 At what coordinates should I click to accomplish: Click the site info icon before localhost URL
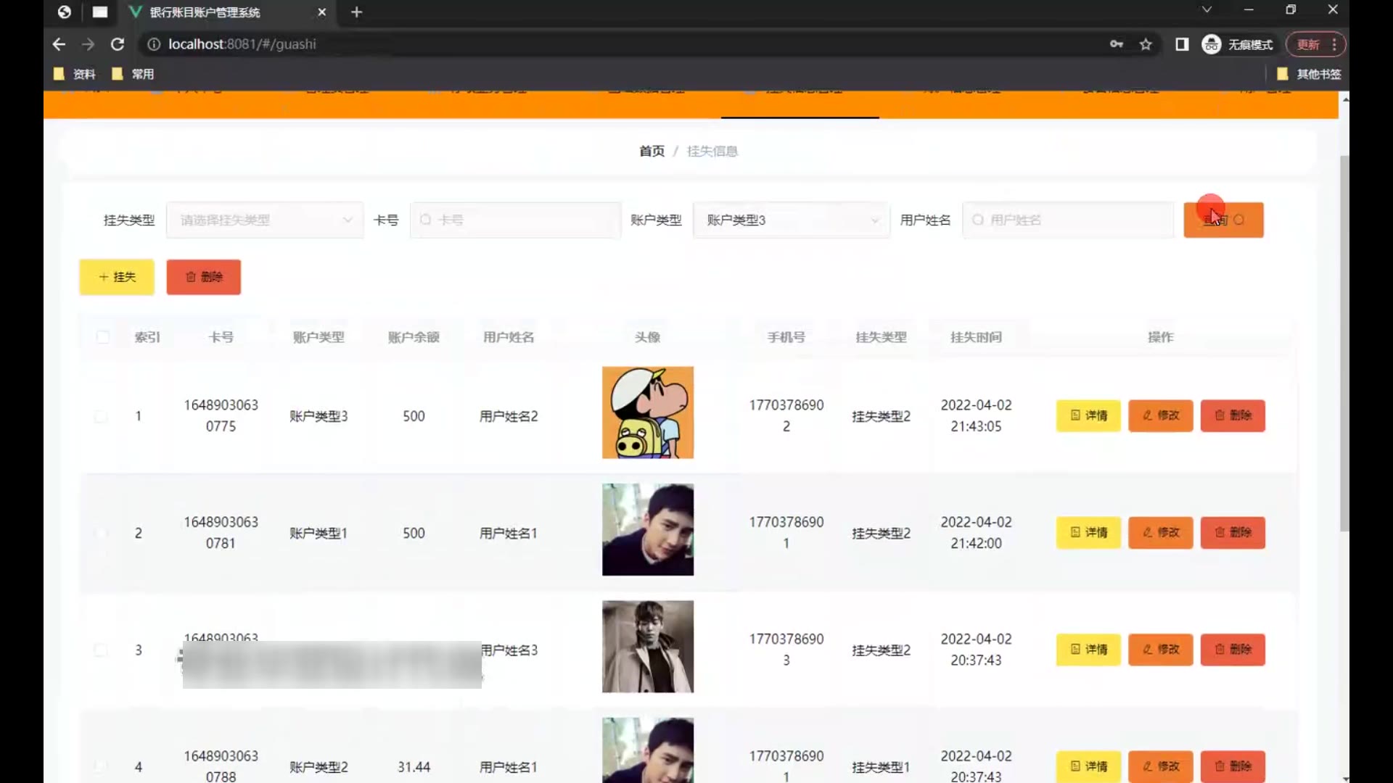[x=154, y=44]
